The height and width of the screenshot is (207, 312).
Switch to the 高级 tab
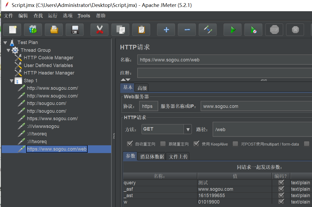tap(142, 88)
